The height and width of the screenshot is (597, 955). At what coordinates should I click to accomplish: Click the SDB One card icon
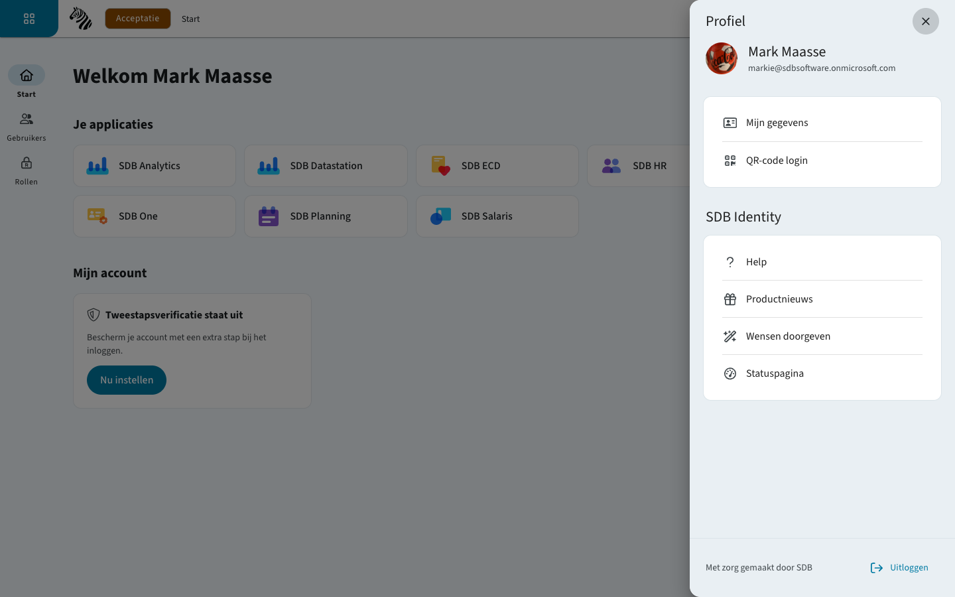point(97,216)
